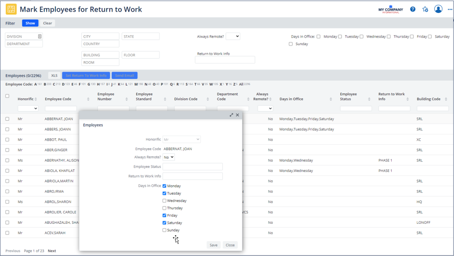This screenshot has width=454, height=256.
Task: Click the Show filter button
Action: coord(30,23)
